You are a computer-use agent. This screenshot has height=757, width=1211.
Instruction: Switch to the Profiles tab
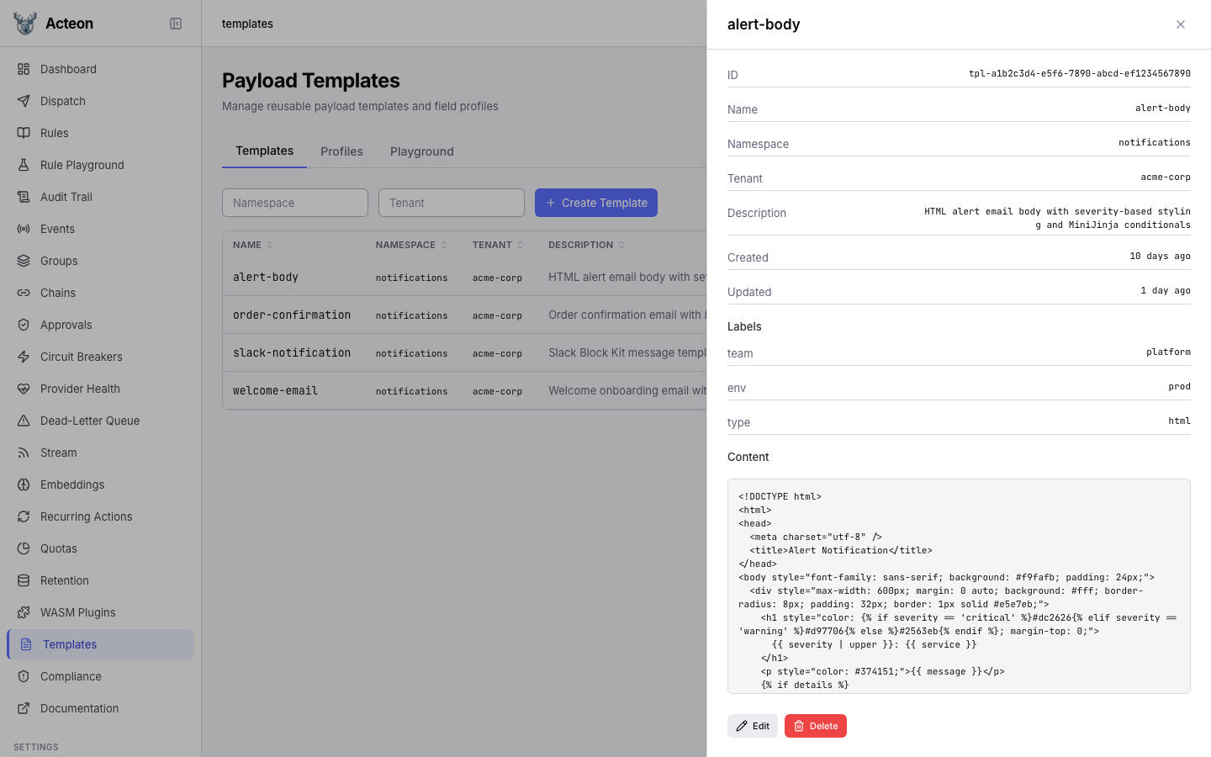(341, 151)
